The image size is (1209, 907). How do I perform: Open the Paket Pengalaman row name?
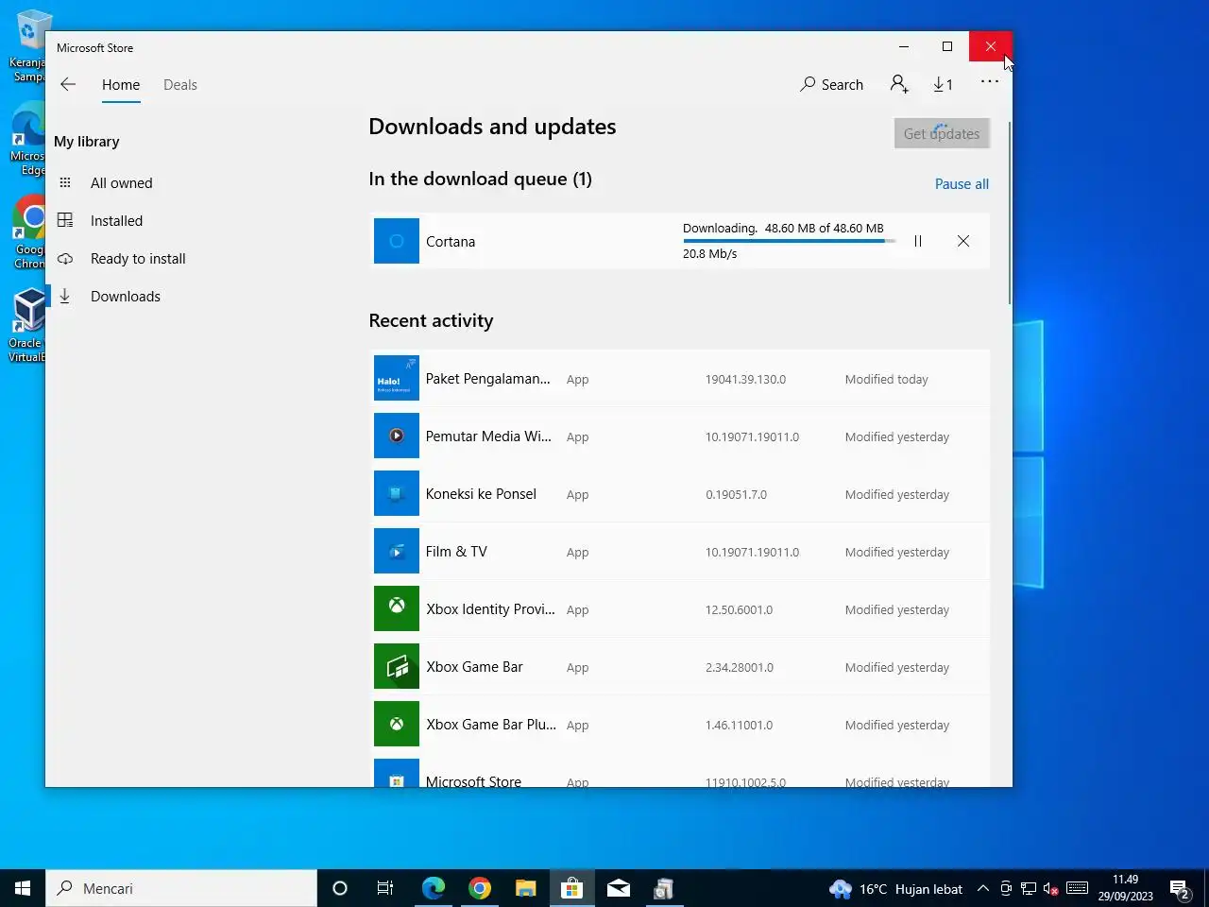coord(487,378)
